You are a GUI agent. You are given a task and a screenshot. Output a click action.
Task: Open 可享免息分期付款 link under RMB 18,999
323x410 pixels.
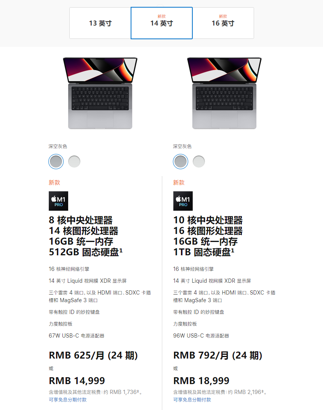(192, 400)
